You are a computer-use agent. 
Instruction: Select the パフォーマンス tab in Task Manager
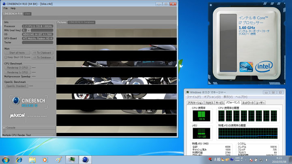[x=233, y=102]
